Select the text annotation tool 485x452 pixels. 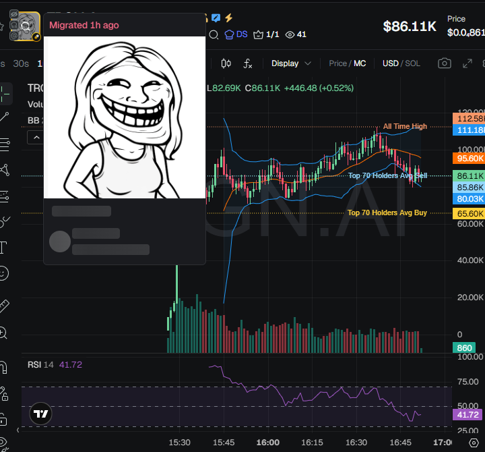click(x=3, y=247)
